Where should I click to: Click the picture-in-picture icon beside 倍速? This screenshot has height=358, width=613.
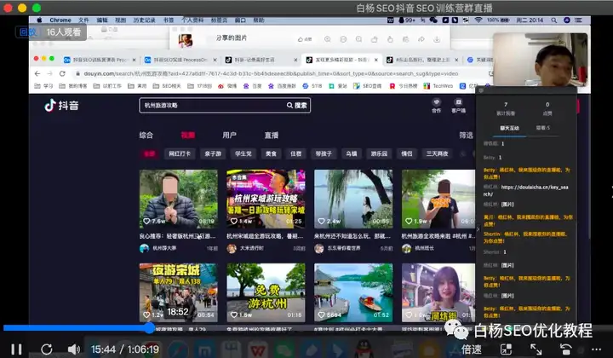(506, 349)
